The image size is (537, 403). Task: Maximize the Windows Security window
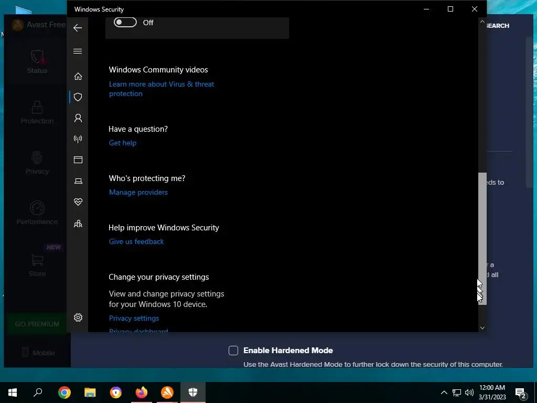coord(450,9)
